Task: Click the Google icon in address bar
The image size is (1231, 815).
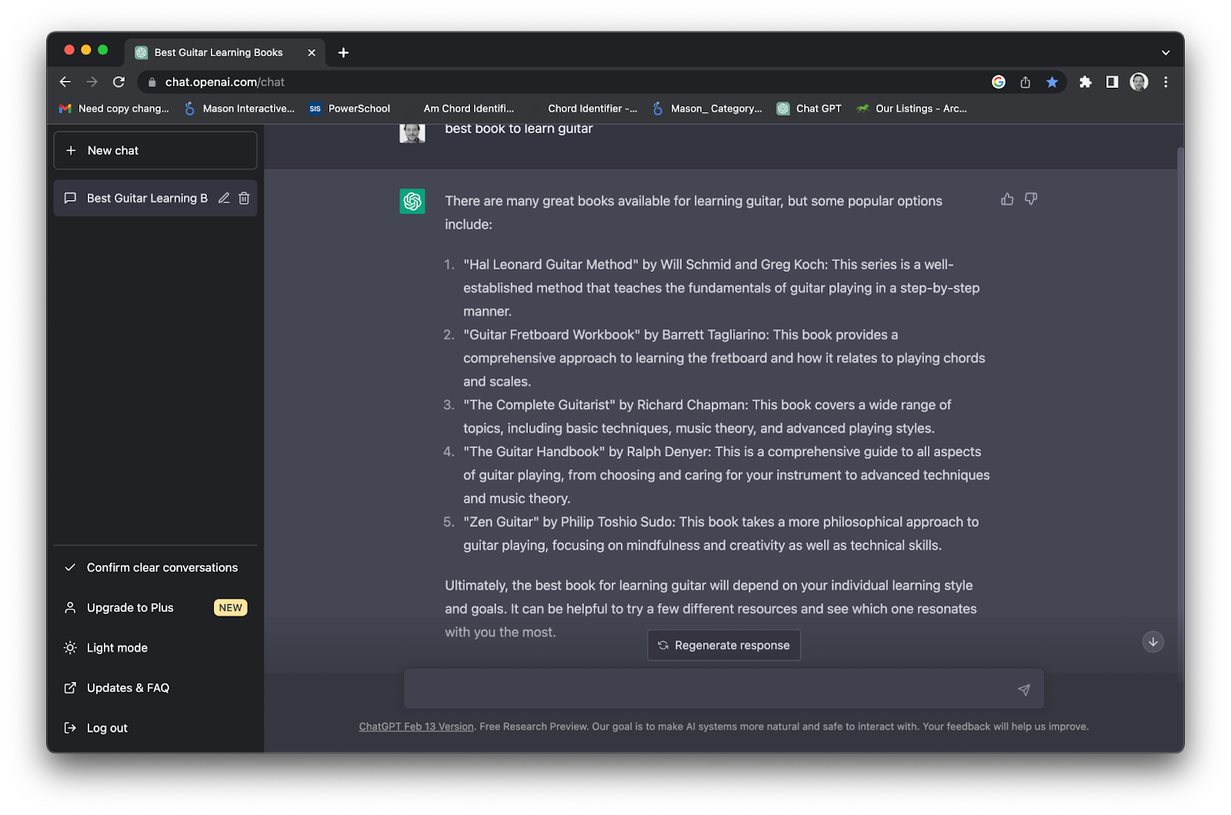Action: pos(999,82)
